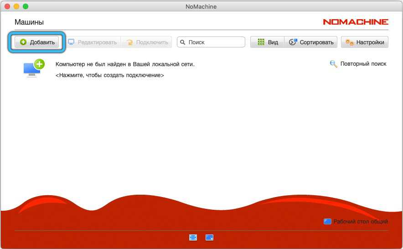Click the fullscreen icon in the bottom bar
Image resolution: width=403 pixels, height=249 pixels.
[x=193, y=238]
